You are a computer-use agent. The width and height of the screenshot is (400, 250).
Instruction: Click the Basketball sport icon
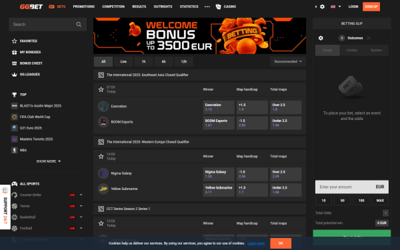pos(14,217)
